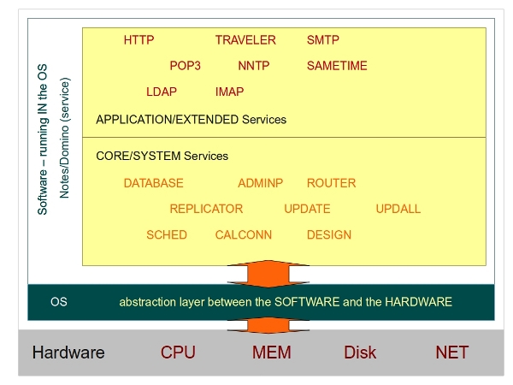Select the CORE/SYSTEM Services heading
Image resolution: width=513 pixels, height=385 pixels.
tap(162, 156)
